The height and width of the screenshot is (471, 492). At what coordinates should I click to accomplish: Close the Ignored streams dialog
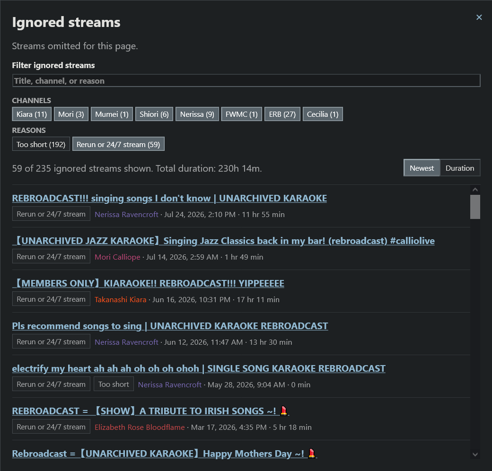click(x=479, y=17)
